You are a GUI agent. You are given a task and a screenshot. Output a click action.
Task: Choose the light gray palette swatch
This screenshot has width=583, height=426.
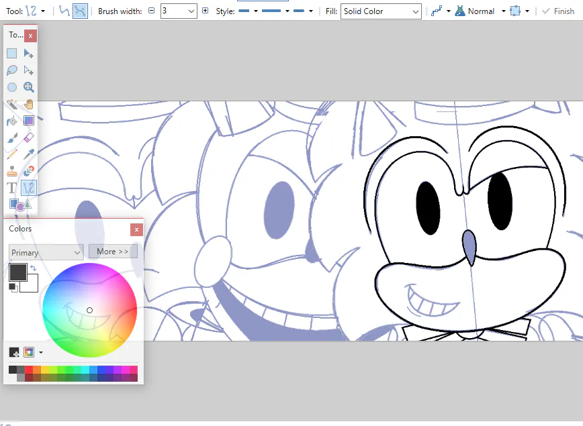pyautogui.click(x=21, y=377)
